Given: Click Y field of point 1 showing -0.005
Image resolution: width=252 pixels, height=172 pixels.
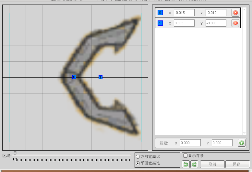Looking at the screenshot, I should [x=216, y=23].
